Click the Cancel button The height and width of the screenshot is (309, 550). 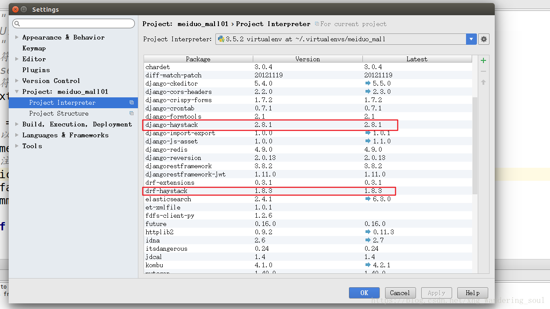pos(400,293)
